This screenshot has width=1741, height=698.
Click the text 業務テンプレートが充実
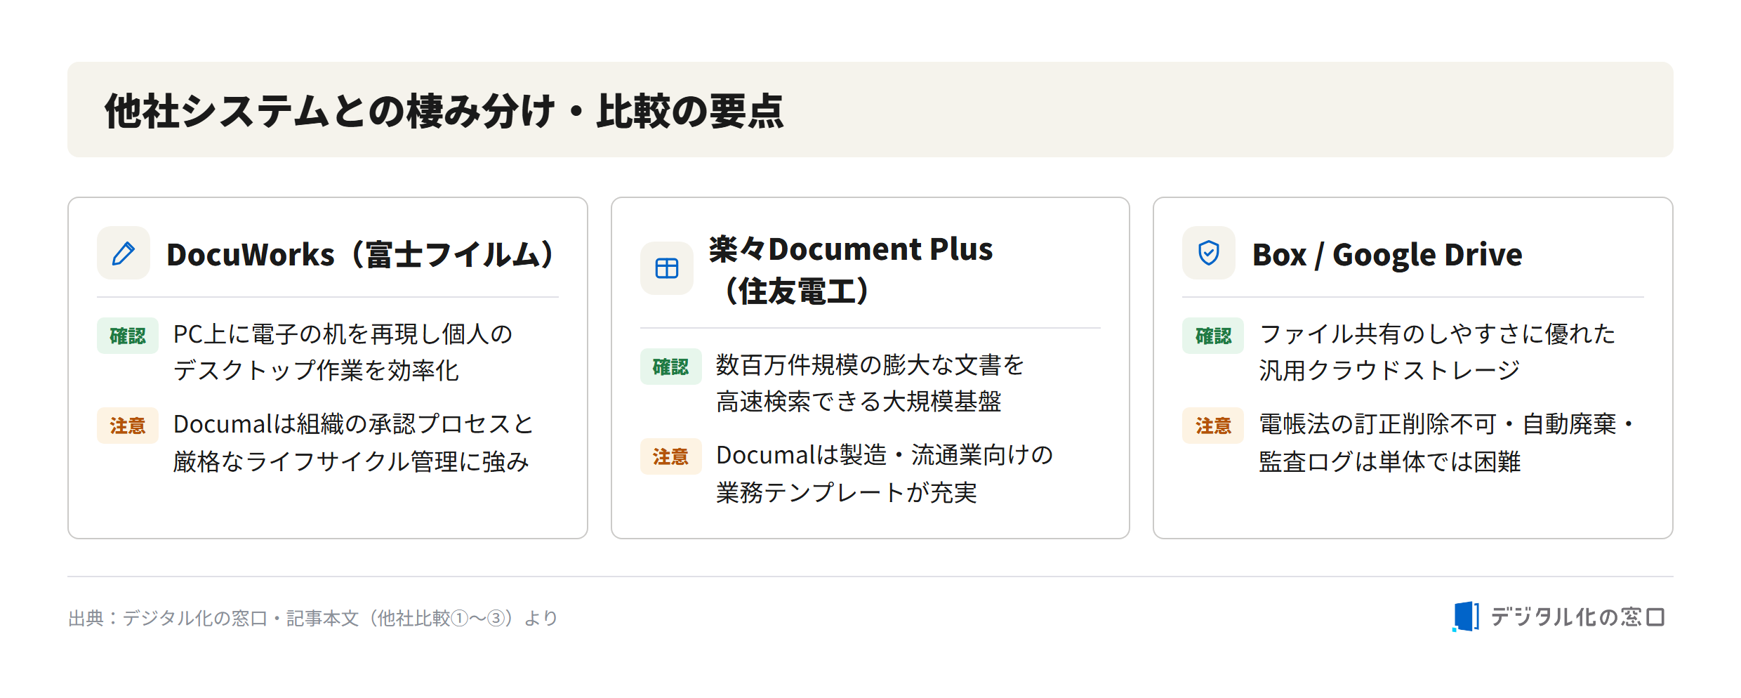[x=846, y=492]
